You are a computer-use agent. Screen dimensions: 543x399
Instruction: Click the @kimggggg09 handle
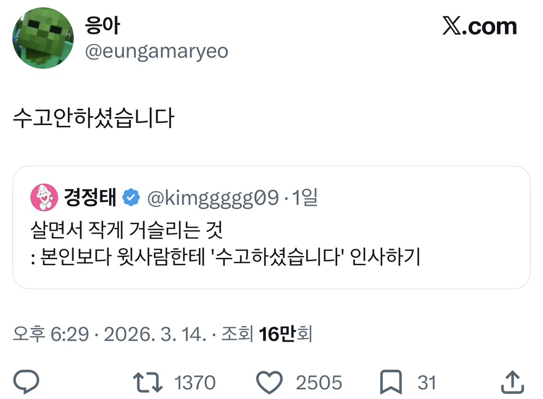(212, 198)
